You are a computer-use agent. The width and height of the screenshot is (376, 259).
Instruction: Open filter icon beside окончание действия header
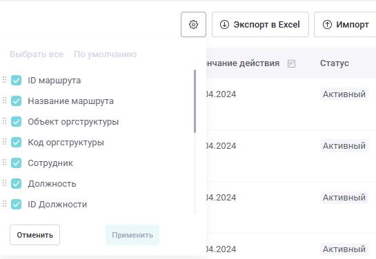tap(291, 63)
